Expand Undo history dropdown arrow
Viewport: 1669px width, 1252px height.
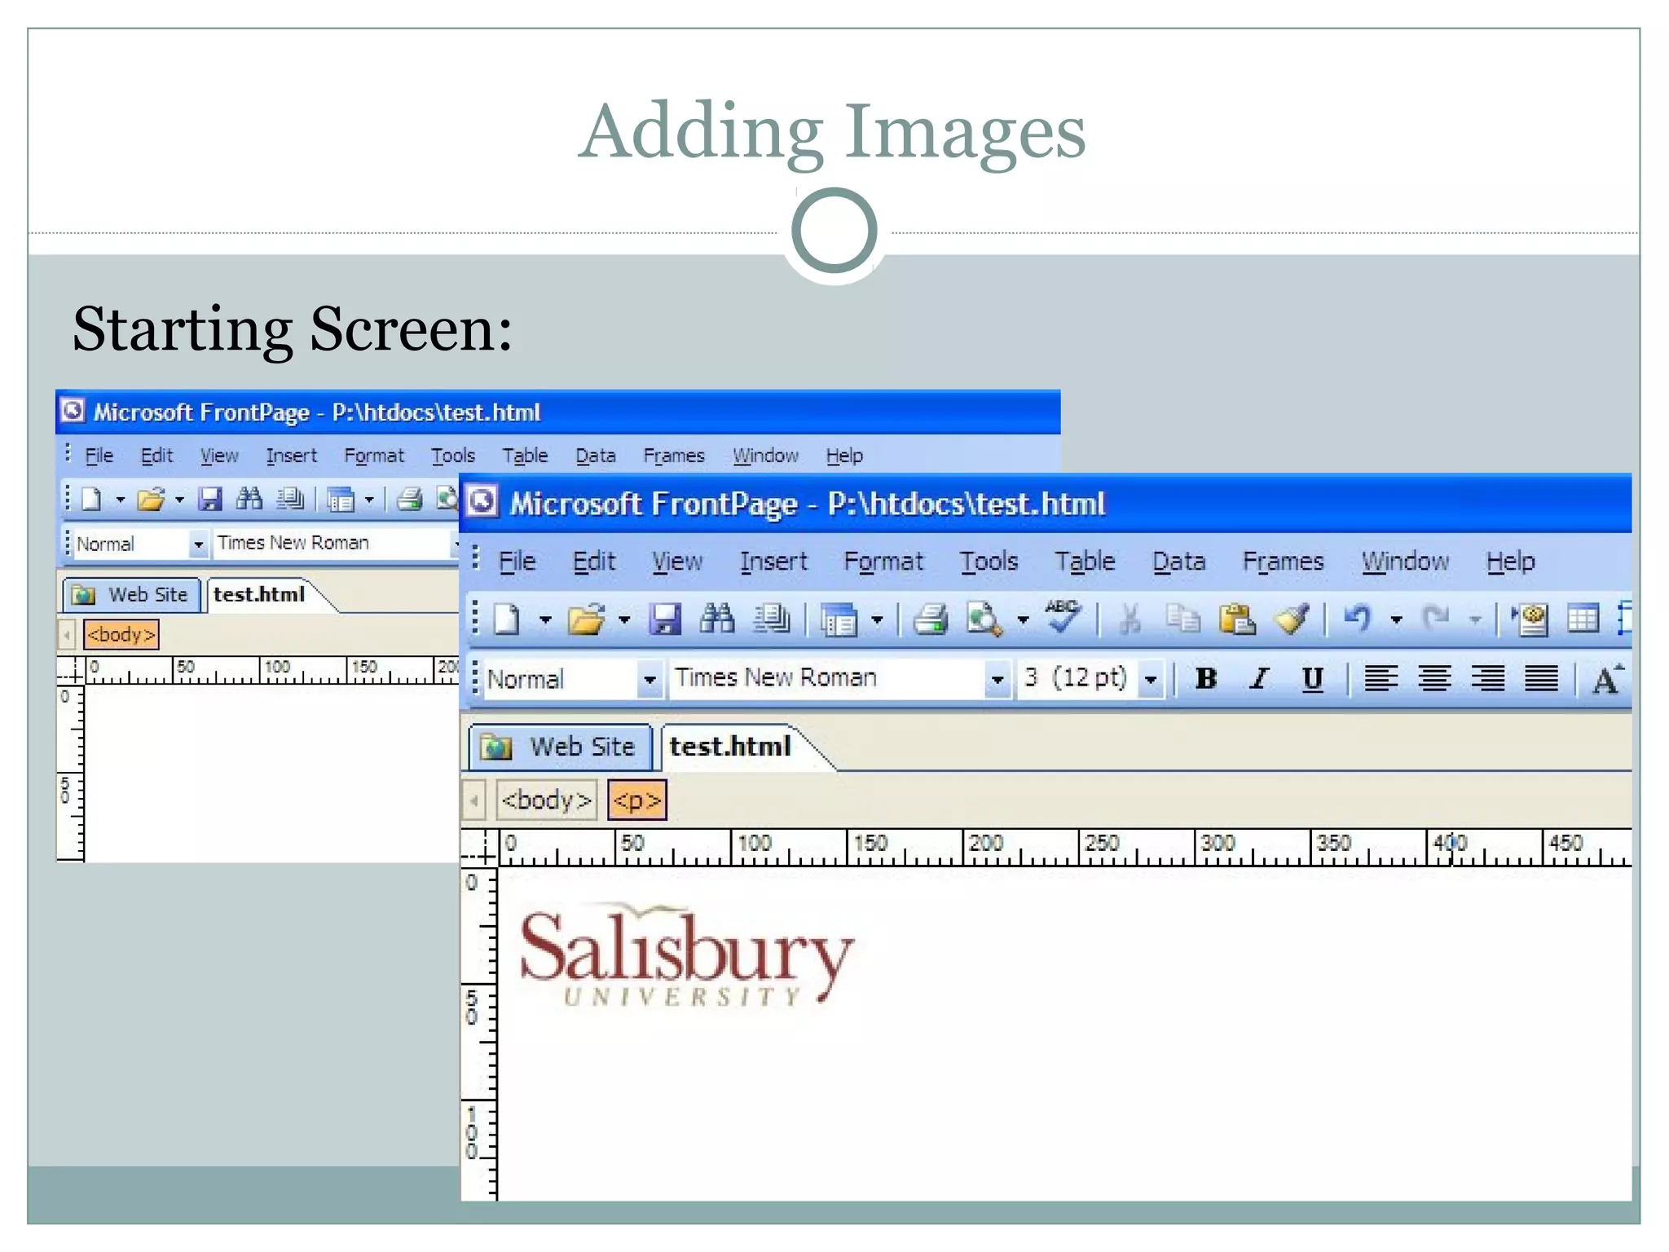[1396, 620]
